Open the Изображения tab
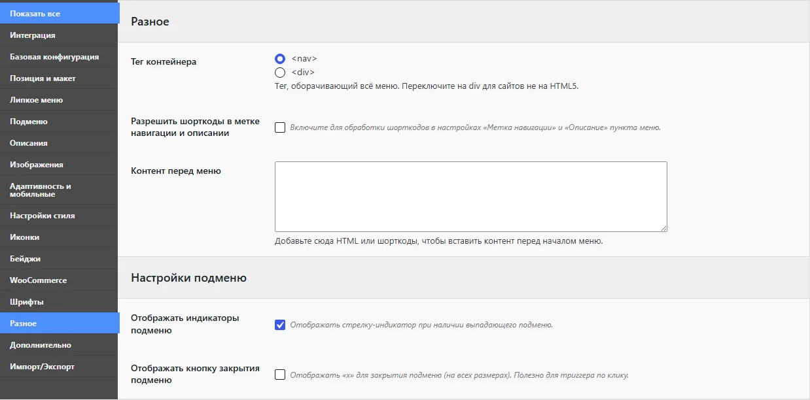Image resolution: width=810 pixels, height=400 pixels. 59,165
